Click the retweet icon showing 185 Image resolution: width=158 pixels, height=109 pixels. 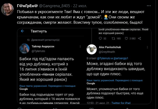tap(113, 38)
